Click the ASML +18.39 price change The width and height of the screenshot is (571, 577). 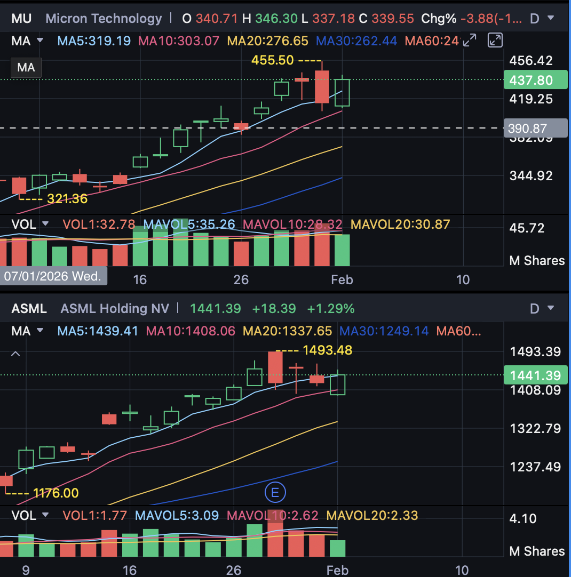pyautogui.click(x=274, y=308)
